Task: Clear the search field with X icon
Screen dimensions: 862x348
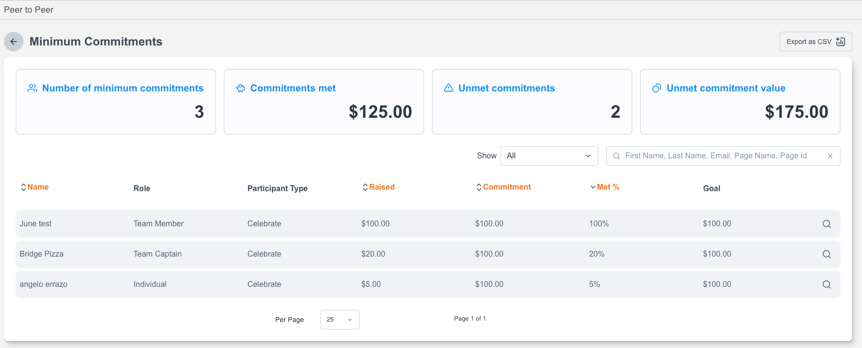Action: (830, 156)
